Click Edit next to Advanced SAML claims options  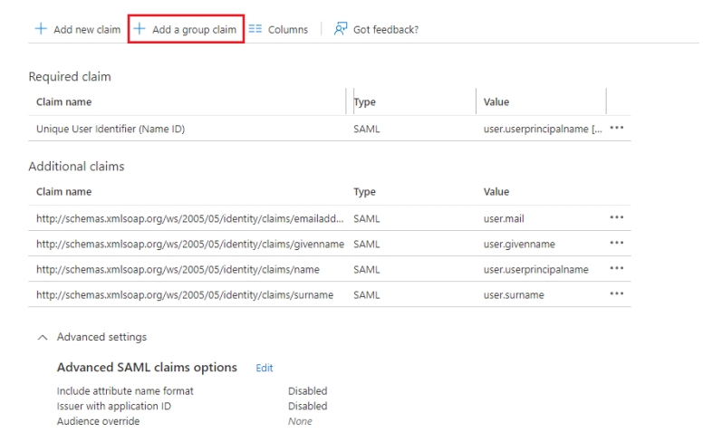pos(264,368)
